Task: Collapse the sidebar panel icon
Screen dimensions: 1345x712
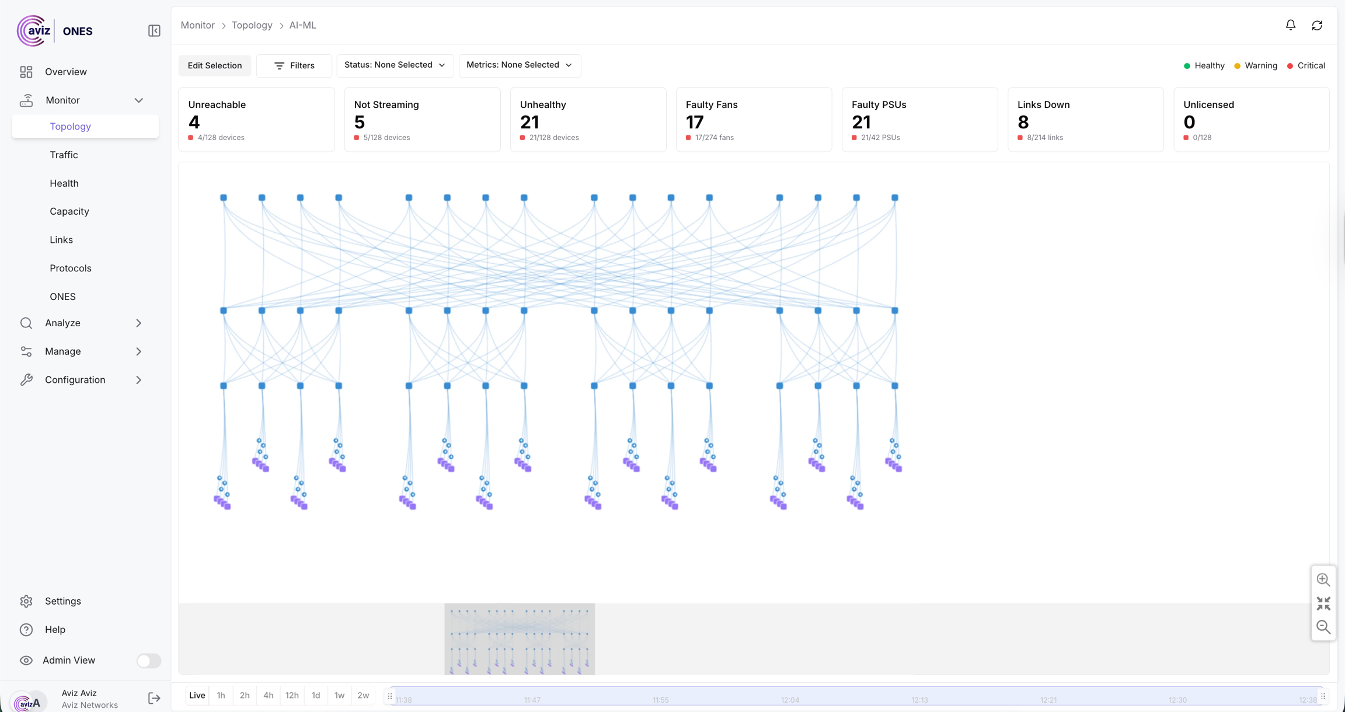Action: (154, 31)
